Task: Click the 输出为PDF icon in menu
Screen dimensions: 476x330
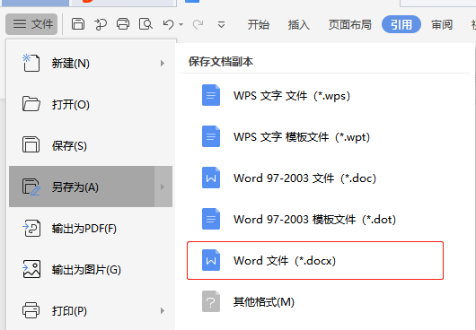Action: pos(31,228)
